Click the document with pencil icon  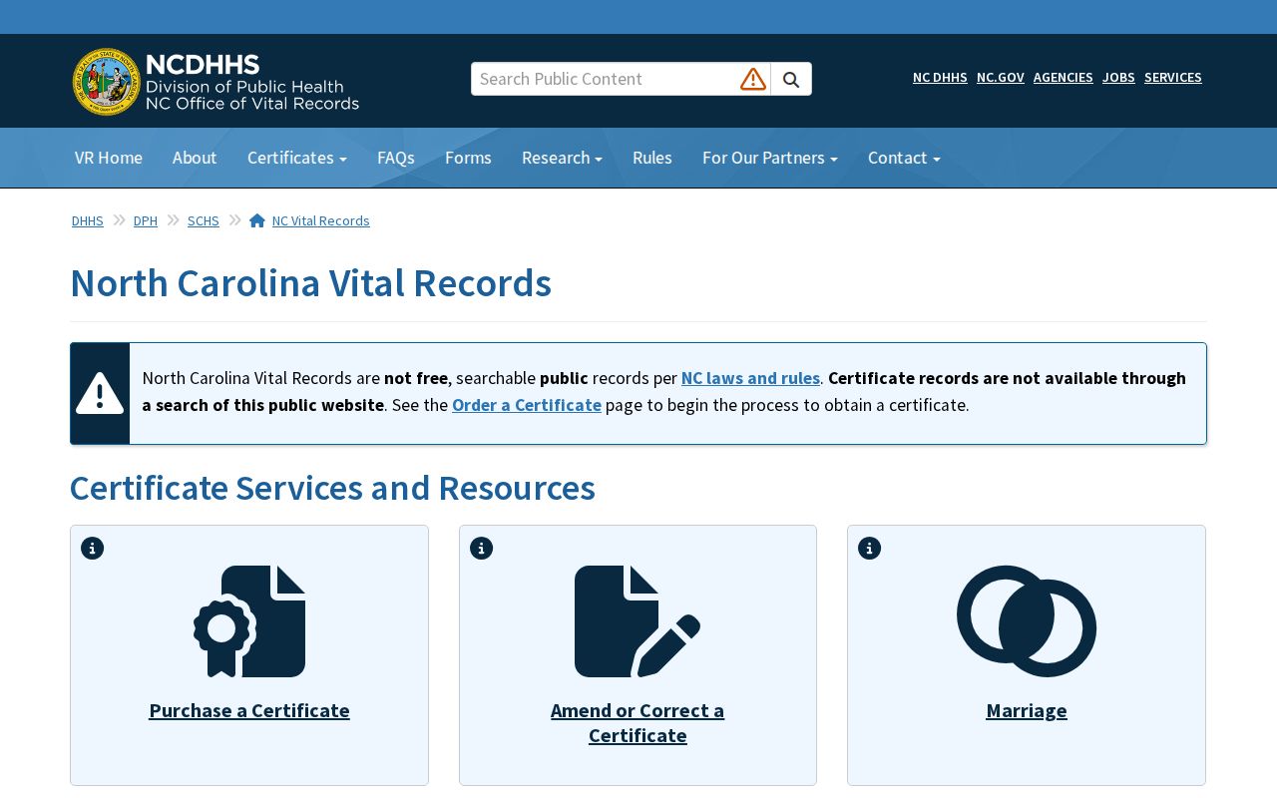638,621
